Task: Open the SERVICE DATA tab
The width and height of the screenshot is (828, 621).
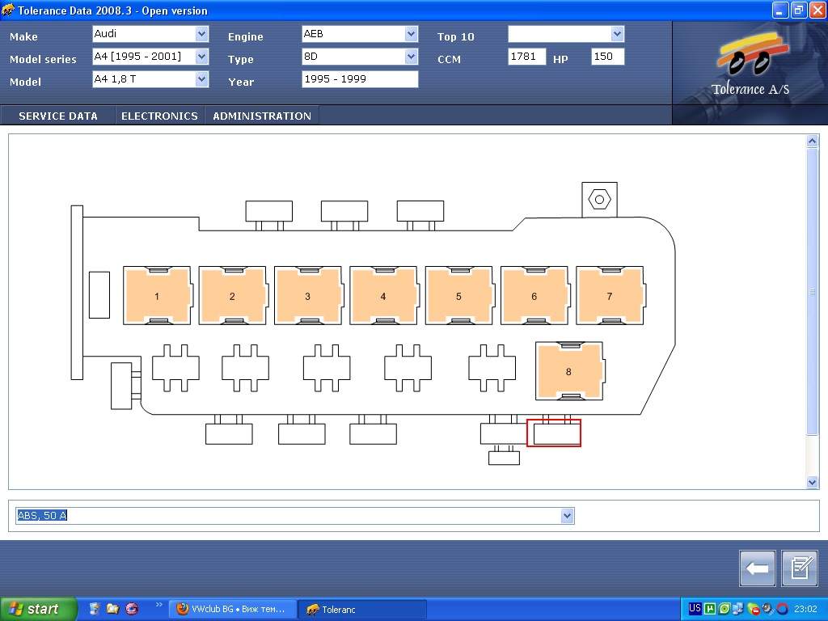Action: point(58,116)
